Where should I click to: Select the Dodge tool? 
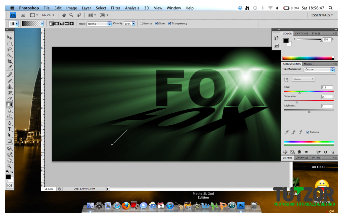pos(10,117)
